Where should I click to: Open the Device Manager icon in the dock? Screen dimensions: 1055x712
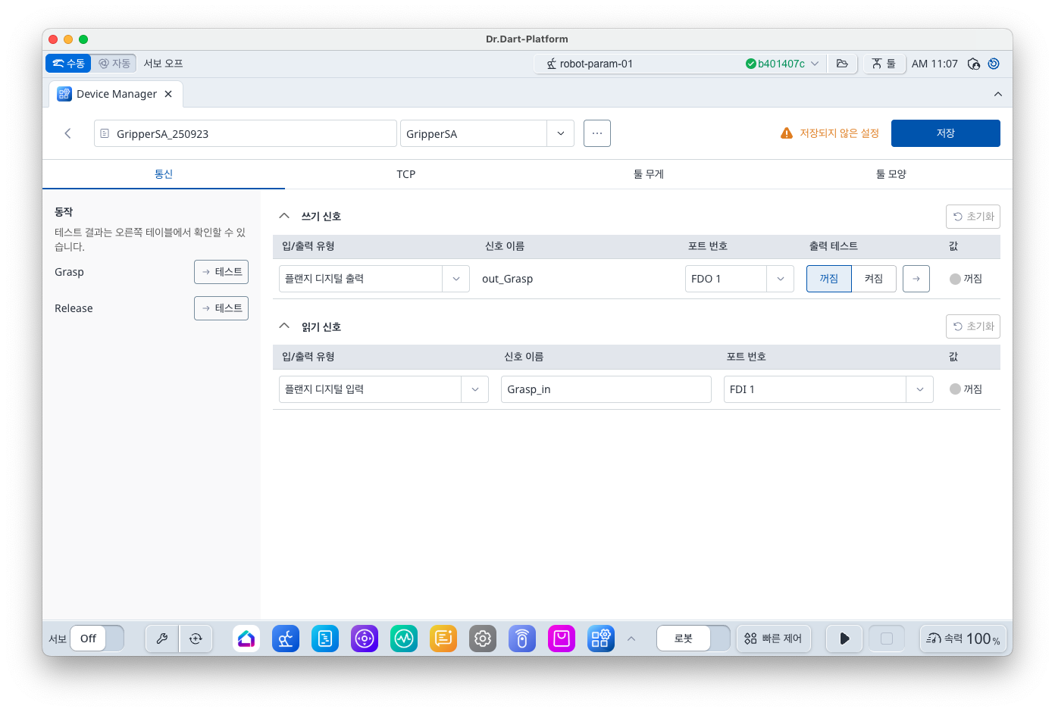(601, 639)
